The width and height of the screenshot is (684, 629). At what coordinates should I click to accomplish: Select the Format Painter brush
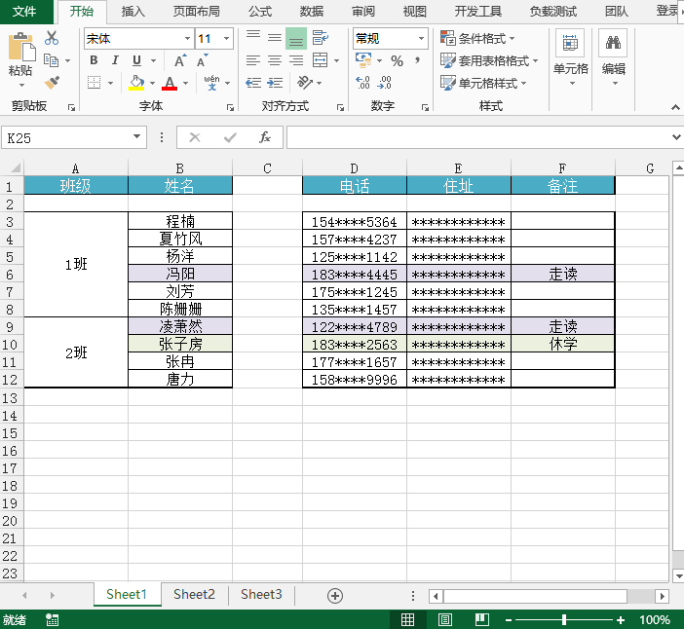(52, 83)
